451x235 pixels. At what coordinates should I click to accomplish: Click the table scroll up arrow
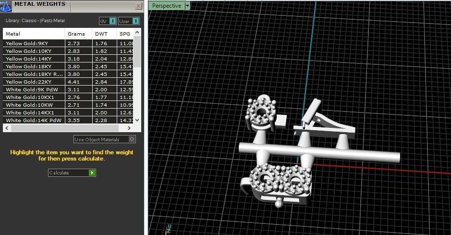[137, 32]
